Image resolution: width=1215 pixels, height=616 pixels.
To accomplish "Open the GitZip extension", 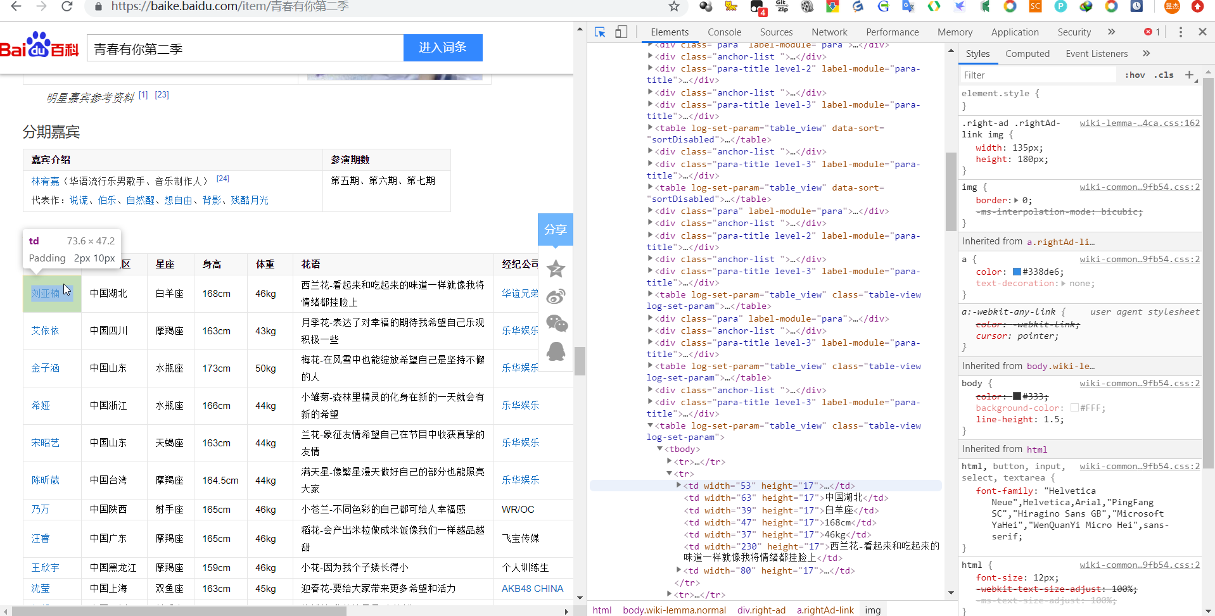I will (781, 7).
